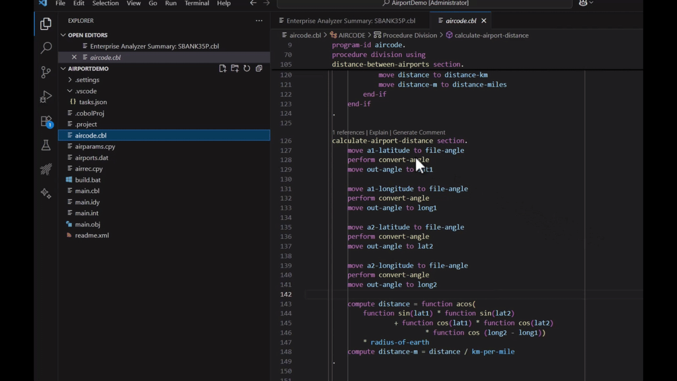Open Run and Debug view
677x381 pixels.
pos(46,97)
